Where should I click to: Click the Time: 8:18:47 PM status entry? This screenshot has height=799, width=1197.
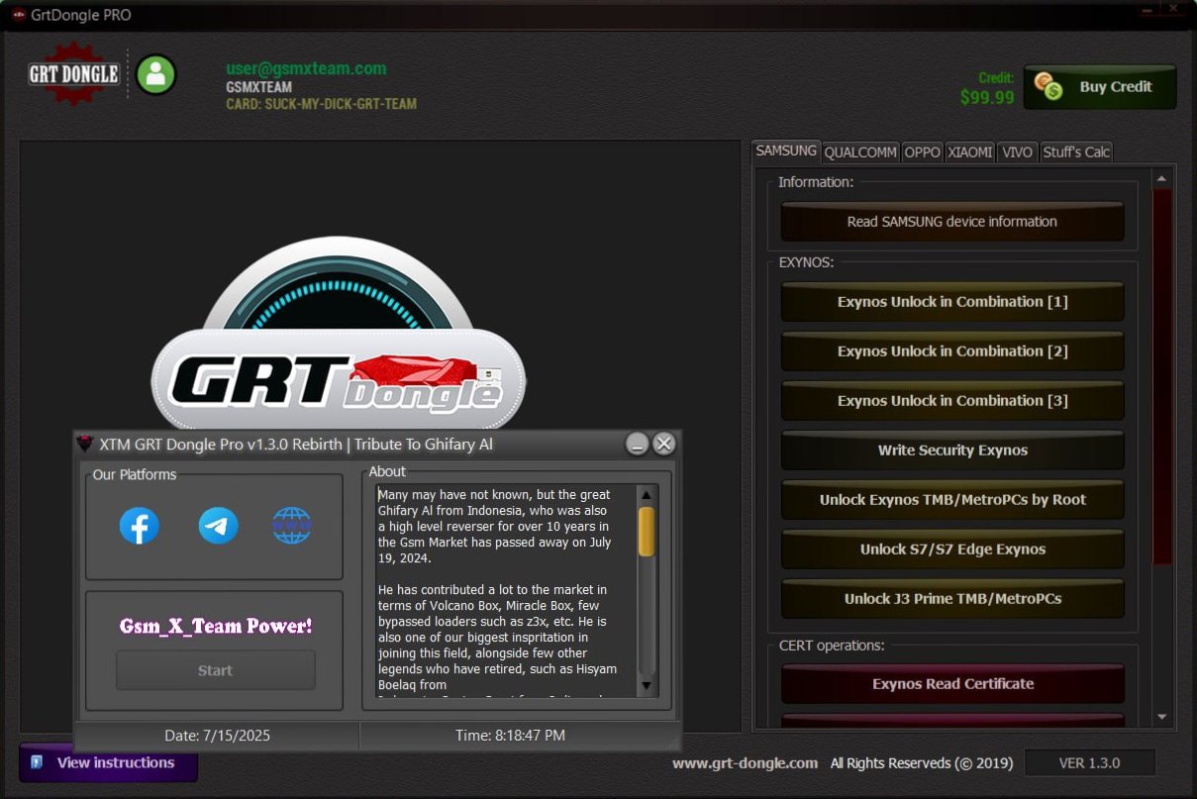(510, 736)
